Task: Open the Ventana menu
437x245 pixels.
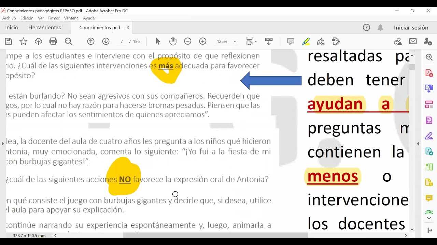Action: click(x=71, y=18)
